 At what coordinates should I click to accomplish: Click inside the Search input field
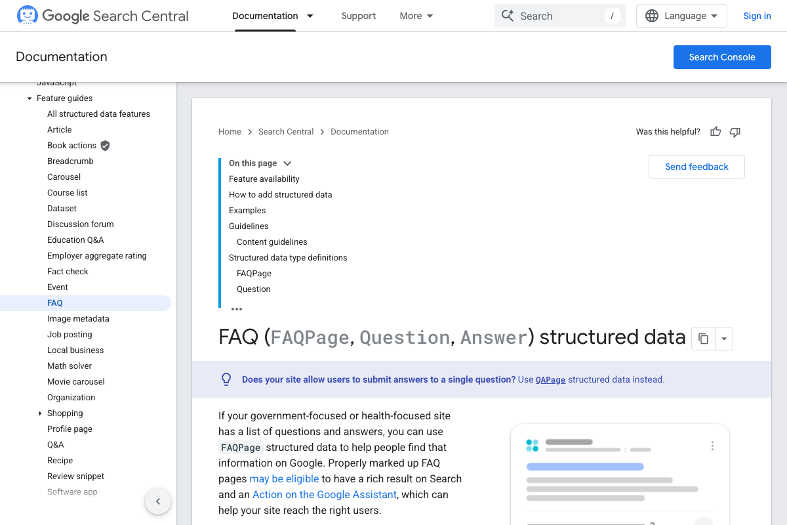point(564,15)
